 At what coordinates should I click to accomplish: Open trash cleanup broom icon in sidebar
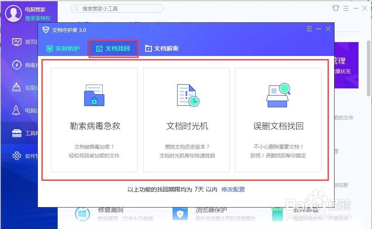click(x=16, y=87)
